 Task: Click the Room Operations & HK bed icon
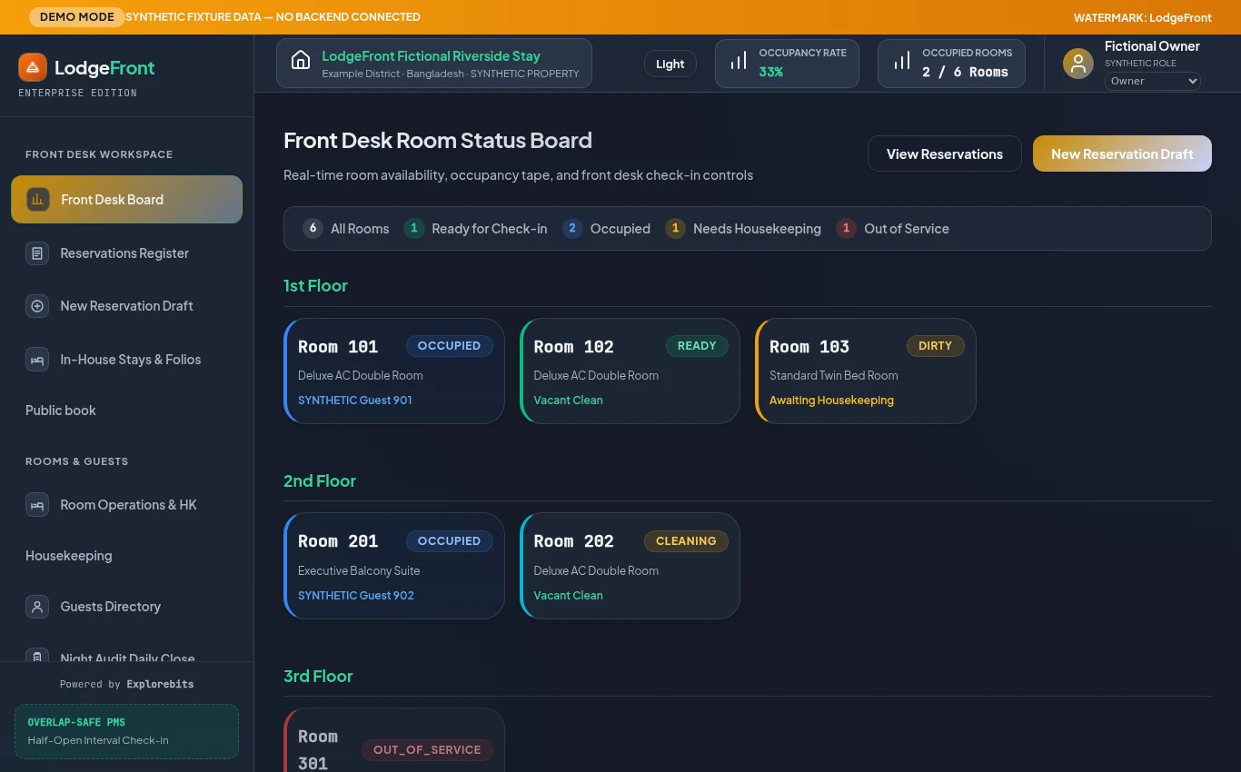[37, 505]
